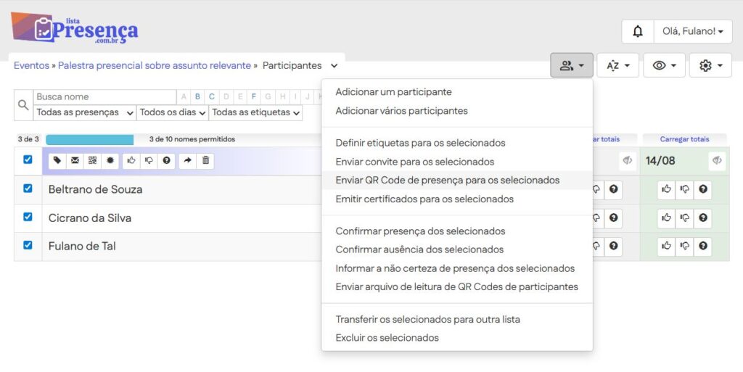Click the participant name Beltrano de Souza

point(95,189)
